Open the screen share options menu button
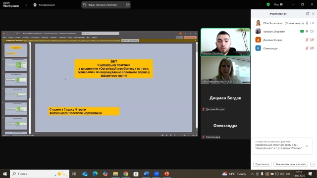 coord(128,5)
